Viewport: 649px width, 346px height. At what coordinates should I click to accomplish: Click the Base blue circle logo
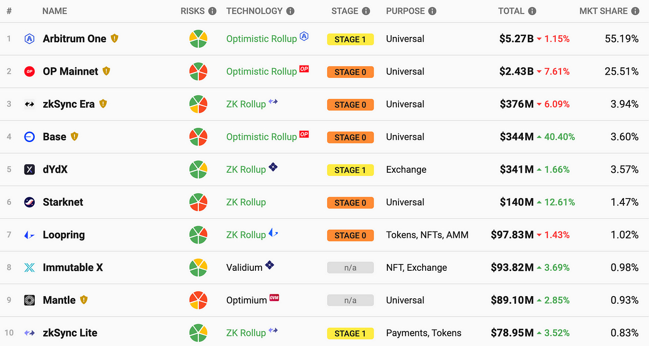29,137
